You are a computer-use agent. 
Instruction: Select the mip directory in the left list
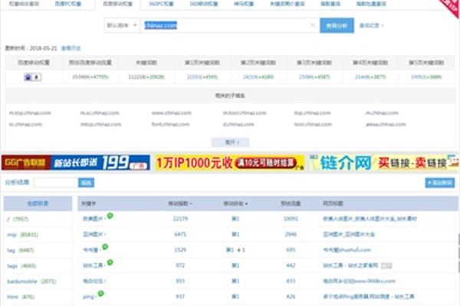(22, 235)
